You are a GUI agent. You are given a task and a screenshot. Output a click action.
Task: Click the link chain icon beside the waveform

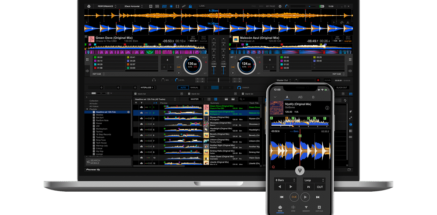click(x=342, y=22)
